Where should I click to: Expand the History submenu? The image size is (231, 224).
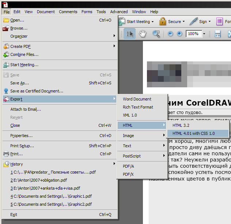pos(114,164)
